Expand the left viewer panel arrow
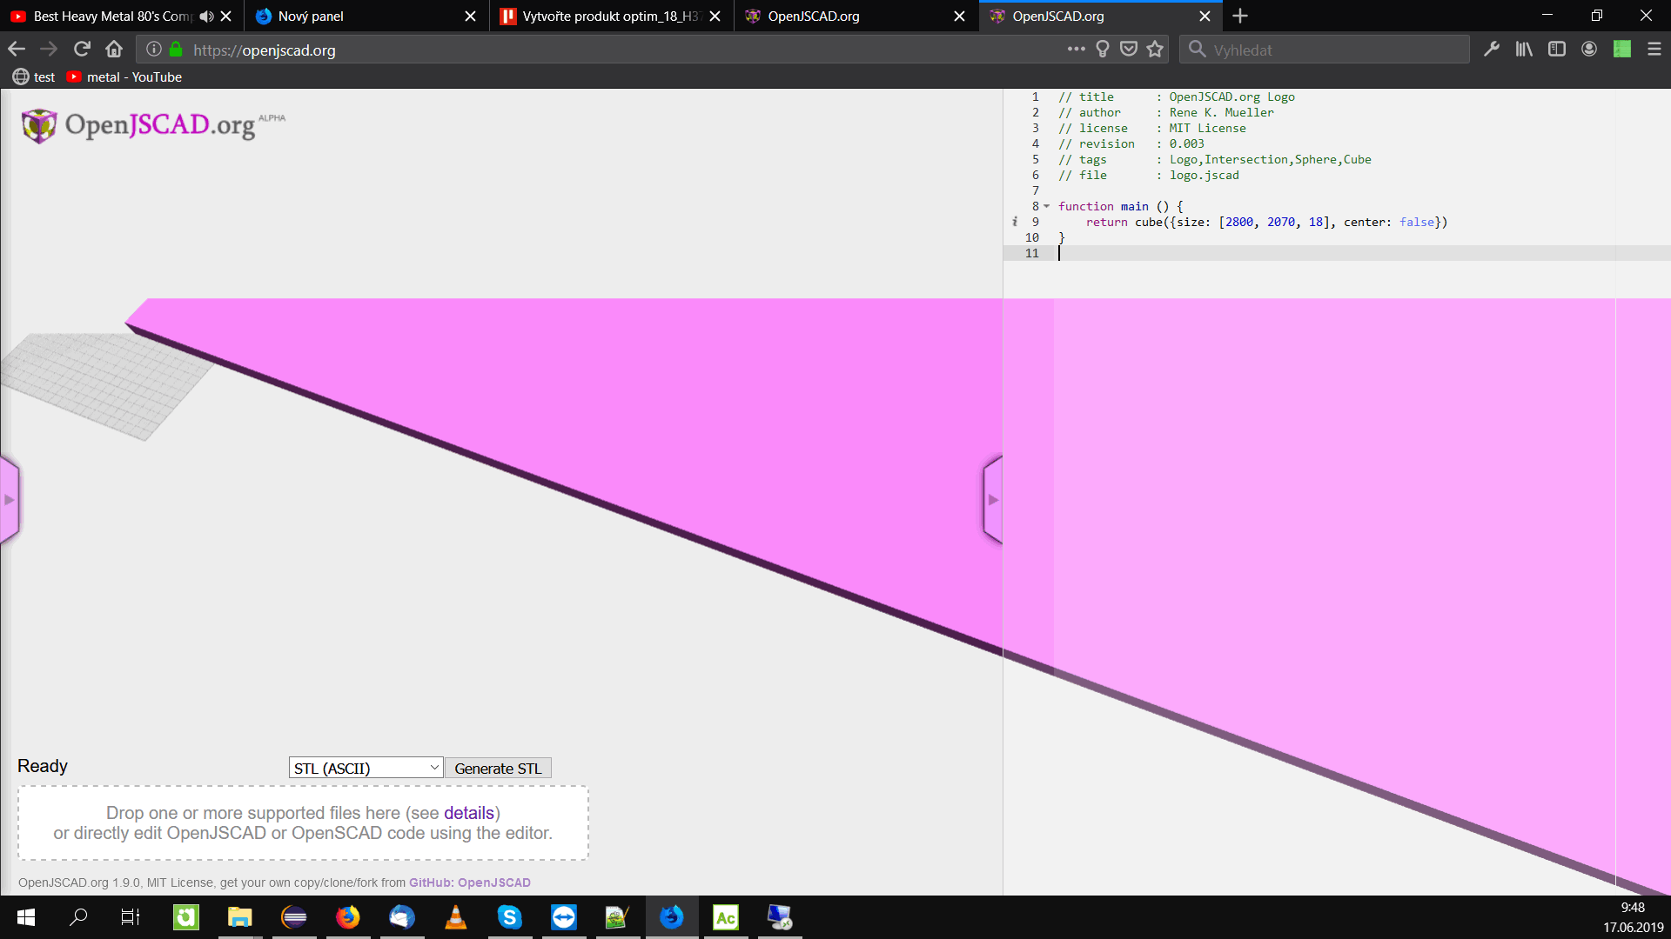This screenshot has height=939, width=1671. 9,499
